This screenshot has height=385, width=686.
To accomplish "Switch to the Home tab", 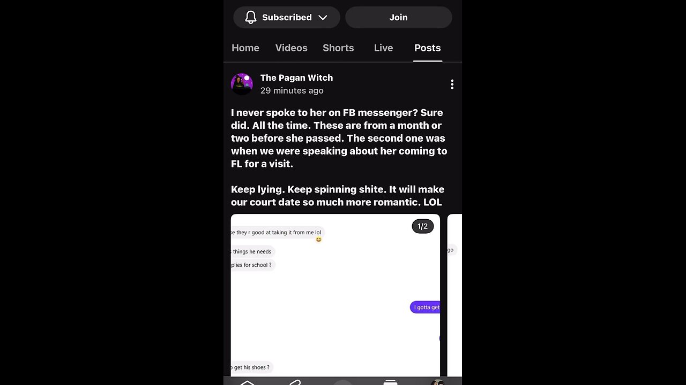I will tap(245, 48).
